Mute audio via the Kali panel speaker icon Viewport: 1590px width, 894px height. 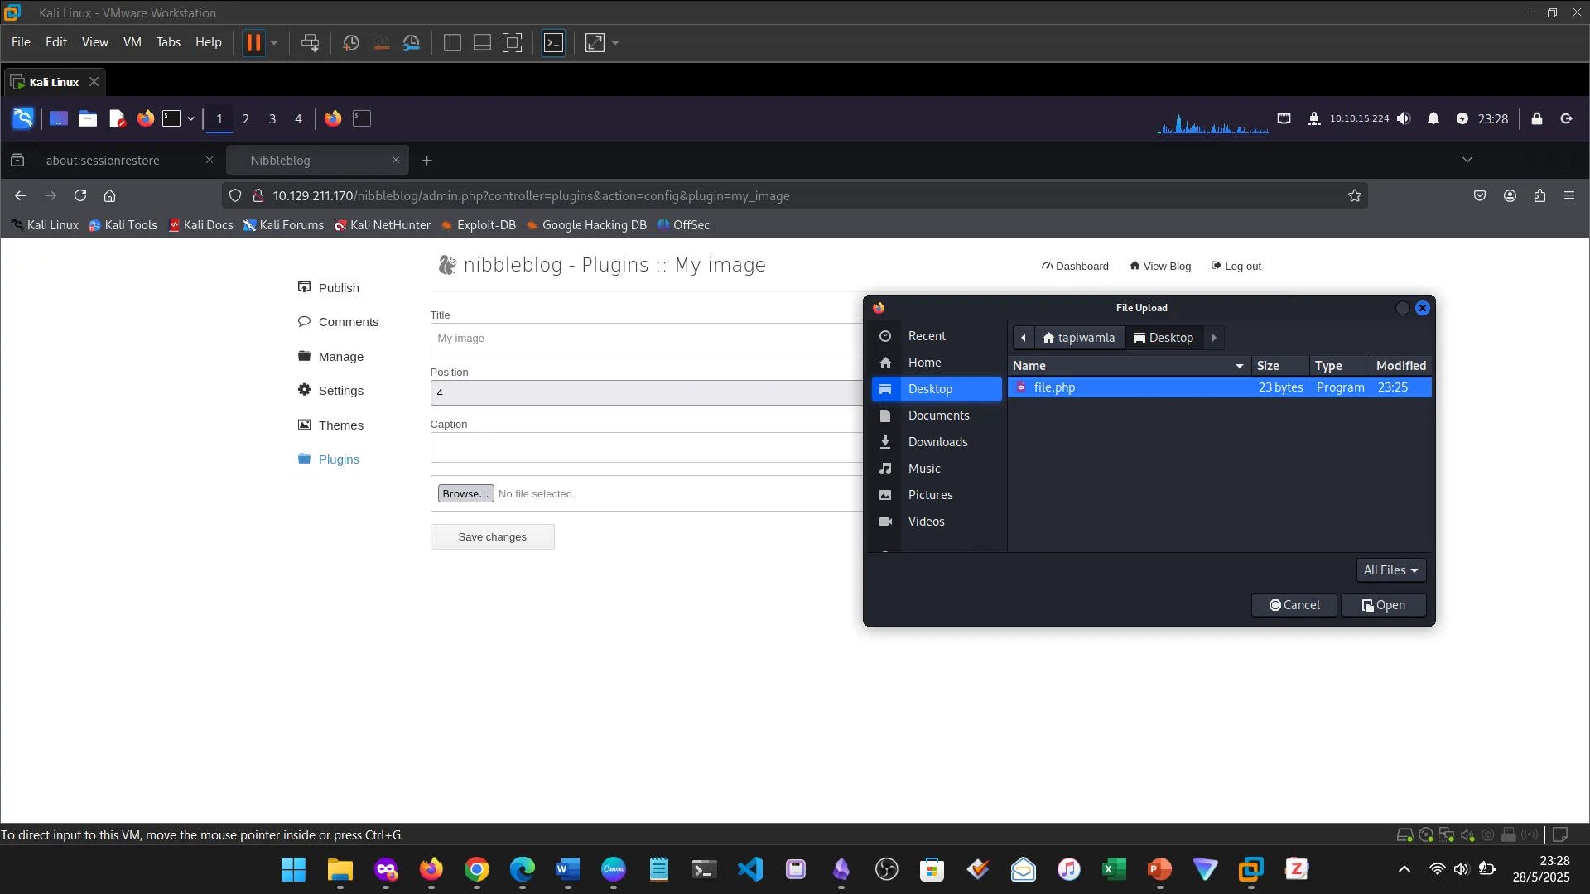coord(1405,118)
